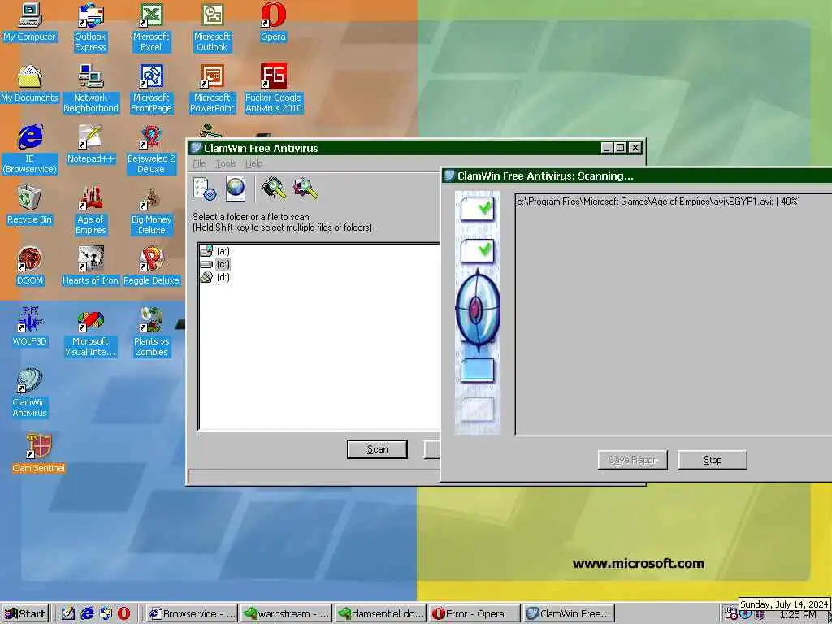Select Notepad++ desktop shortcut
832x624 pixels.
pyautogui.click(x=91, y=145)
